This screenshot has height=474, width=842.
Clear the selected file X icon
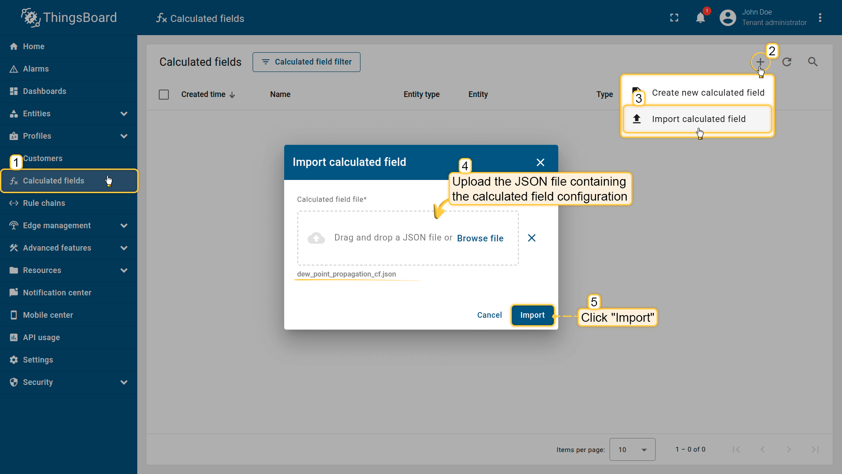click(532, 238)
